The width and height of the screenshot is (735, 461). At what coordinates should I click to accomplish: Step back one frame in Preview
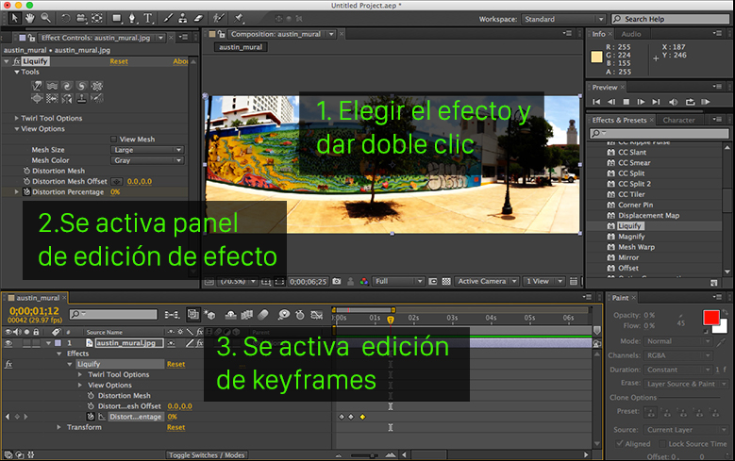click(x=611, y=102)
